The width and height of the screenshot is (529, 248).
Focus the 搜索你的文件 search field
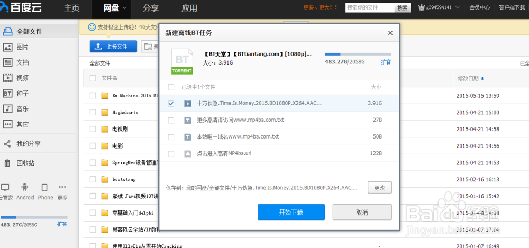pos(370,8)
